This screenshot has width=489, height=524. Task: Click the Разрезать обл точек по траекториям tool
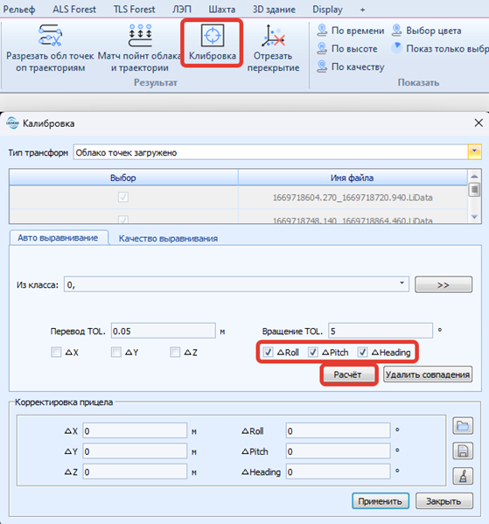coord(50,48)
